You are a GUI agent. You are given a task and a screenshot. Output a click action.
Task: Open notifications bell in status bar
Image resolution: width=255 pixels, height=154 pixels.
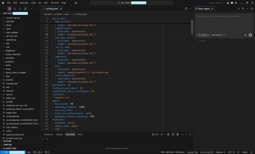[x=251, y=152]
